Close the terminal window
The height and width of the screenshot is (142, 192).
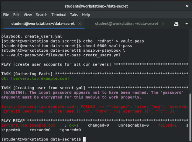click(x=187, y=6)
